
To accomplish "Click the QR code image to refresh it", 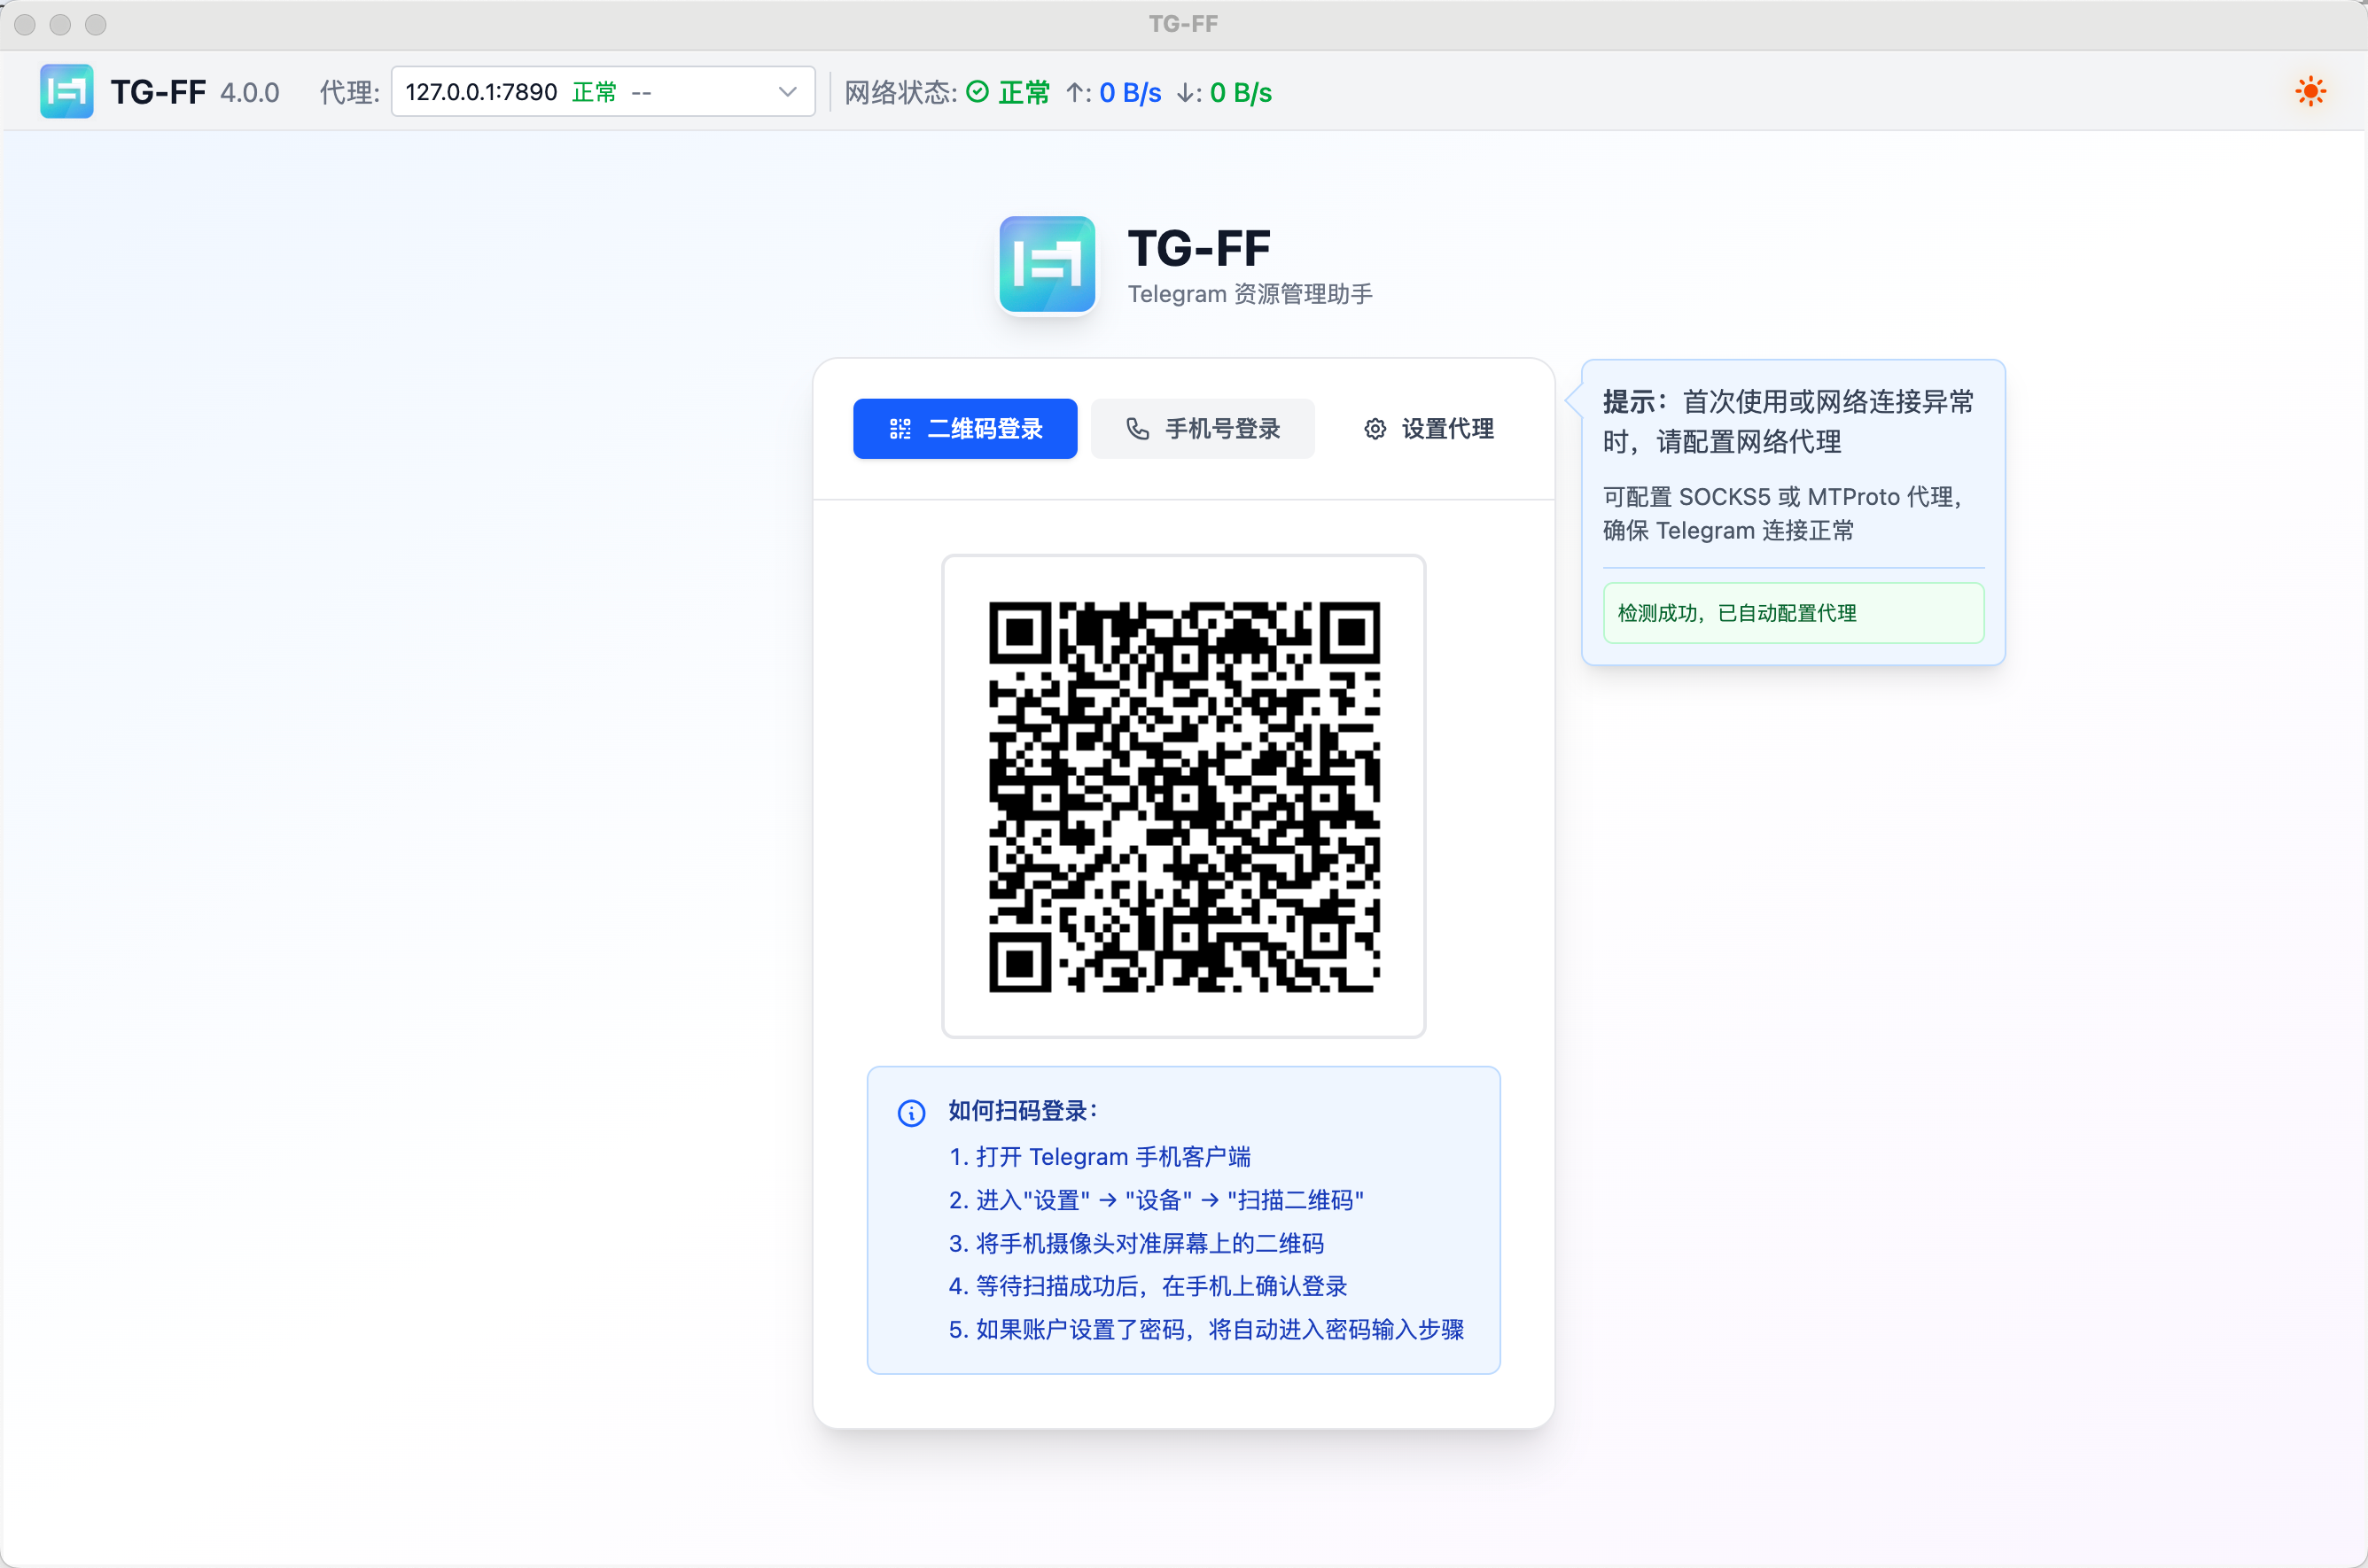I will [1183, 796].
